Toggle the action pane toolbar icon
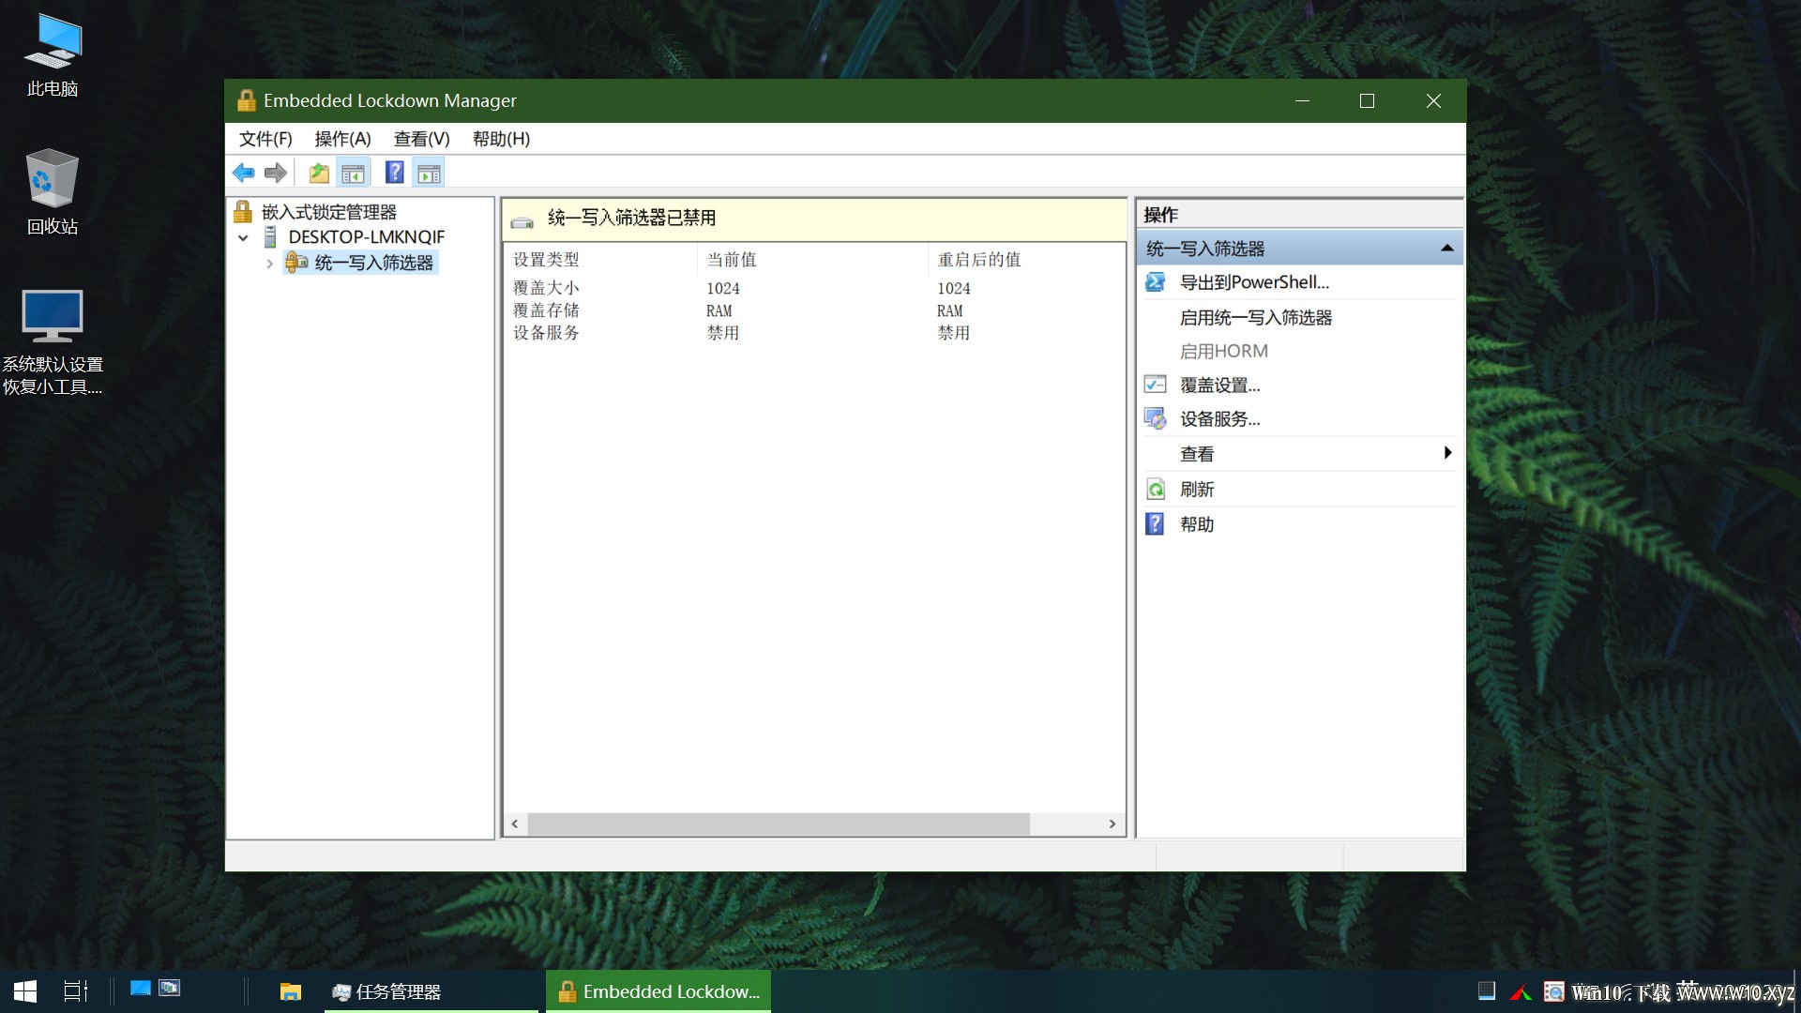This screenshot has width=1801, height=1013. [430, 173]
